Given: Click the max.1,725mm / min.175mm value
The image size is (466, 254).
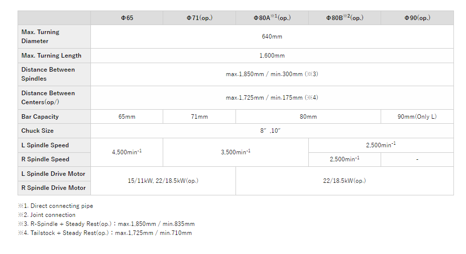Looking at the screenshot, I should 272,98.
